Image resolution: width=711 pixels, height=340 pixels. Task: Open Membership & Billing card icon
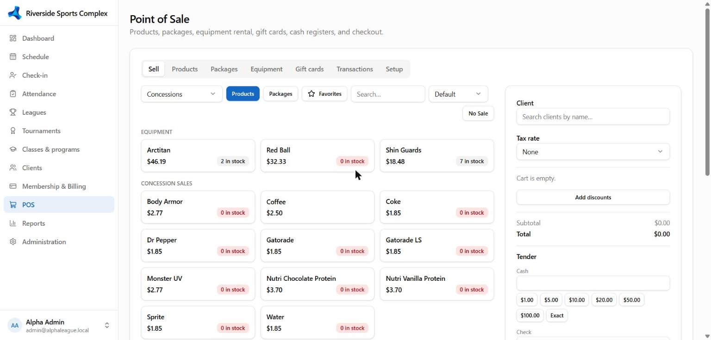pos(13,186)
